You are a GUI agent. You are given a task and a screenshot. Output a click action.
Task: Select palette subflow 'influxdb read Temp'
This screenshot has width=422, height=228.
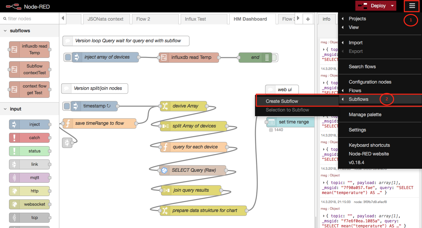pos(29,50)
